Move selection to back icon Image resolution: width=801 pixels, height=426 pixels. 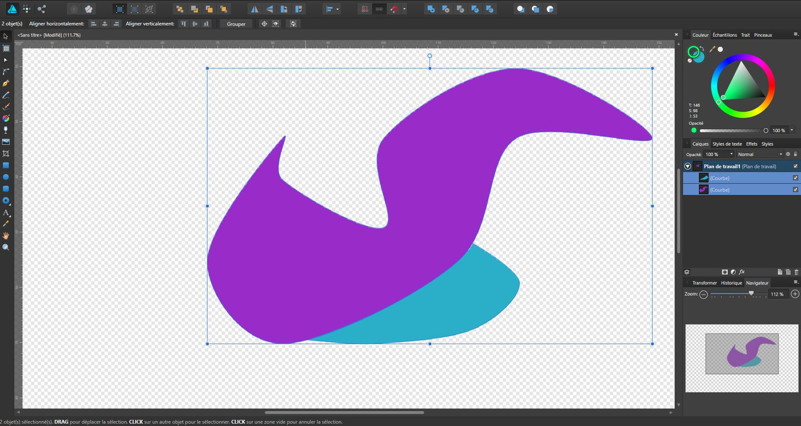pos(180,9)
